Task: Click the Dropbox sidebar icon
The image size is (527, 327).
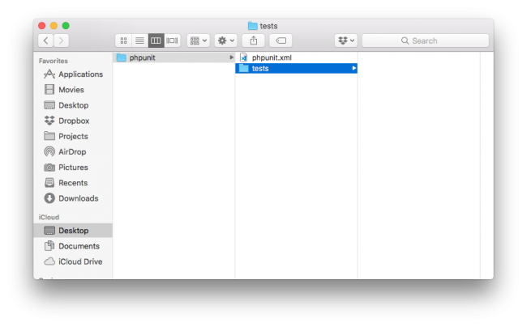Action: (49, 121)
